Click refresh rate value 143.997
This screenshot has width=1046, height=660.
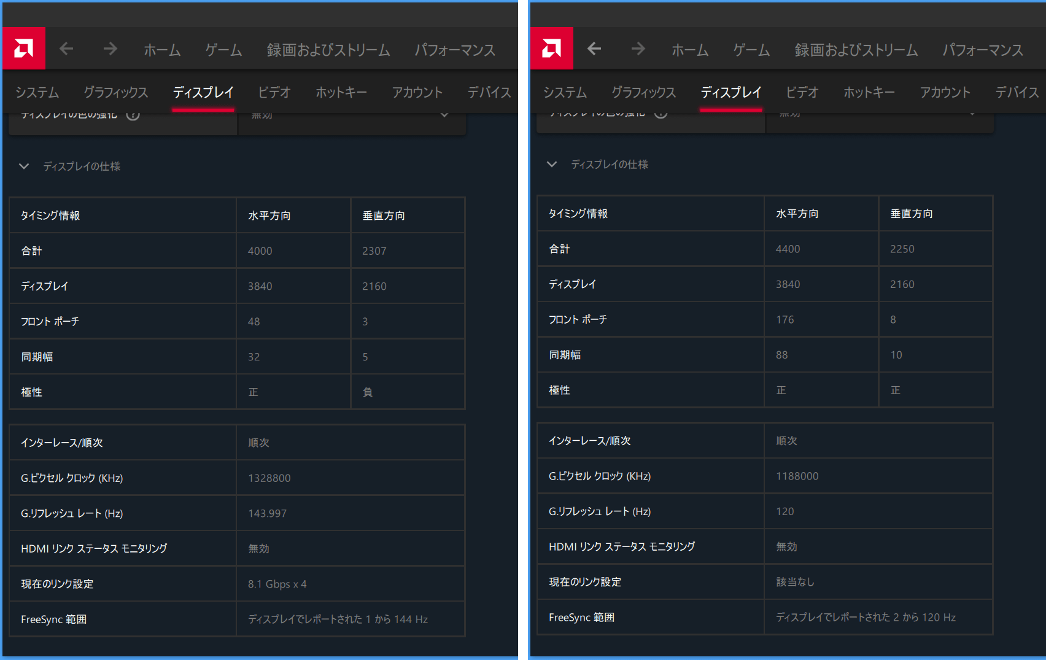pyautogui.click(x=267, y=514)
